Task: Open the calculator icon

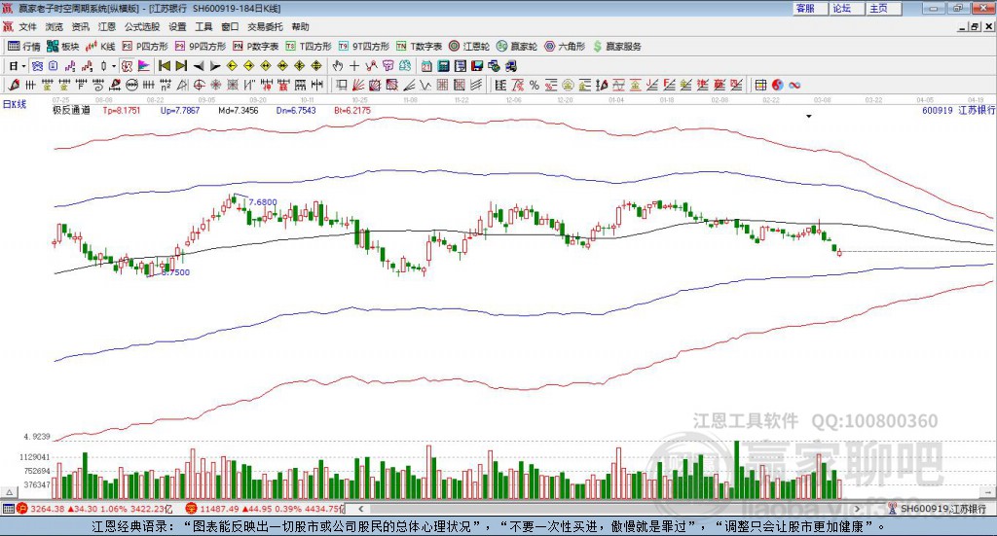Action: (443, 66)
